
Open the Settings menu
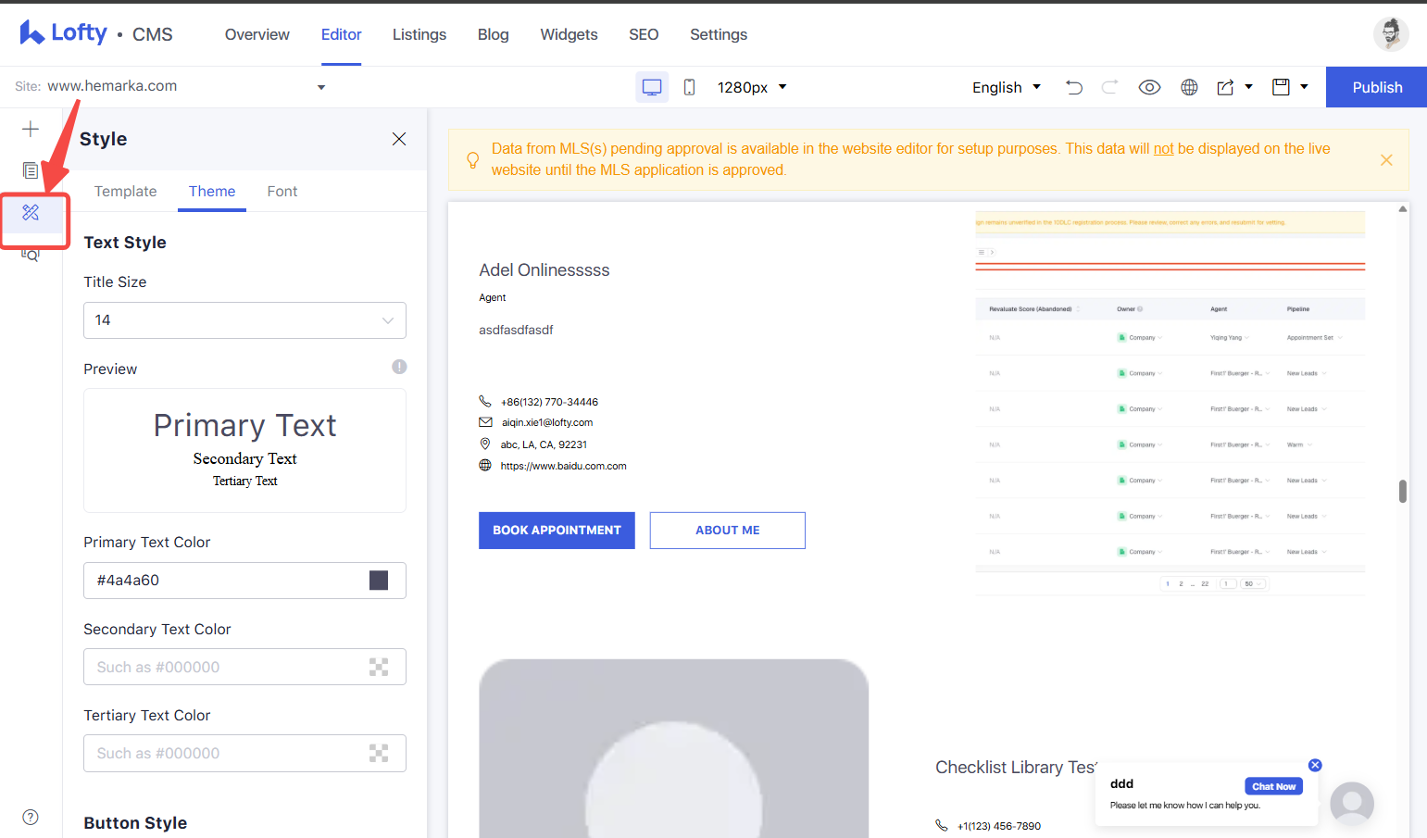click(x=719, y=34)
